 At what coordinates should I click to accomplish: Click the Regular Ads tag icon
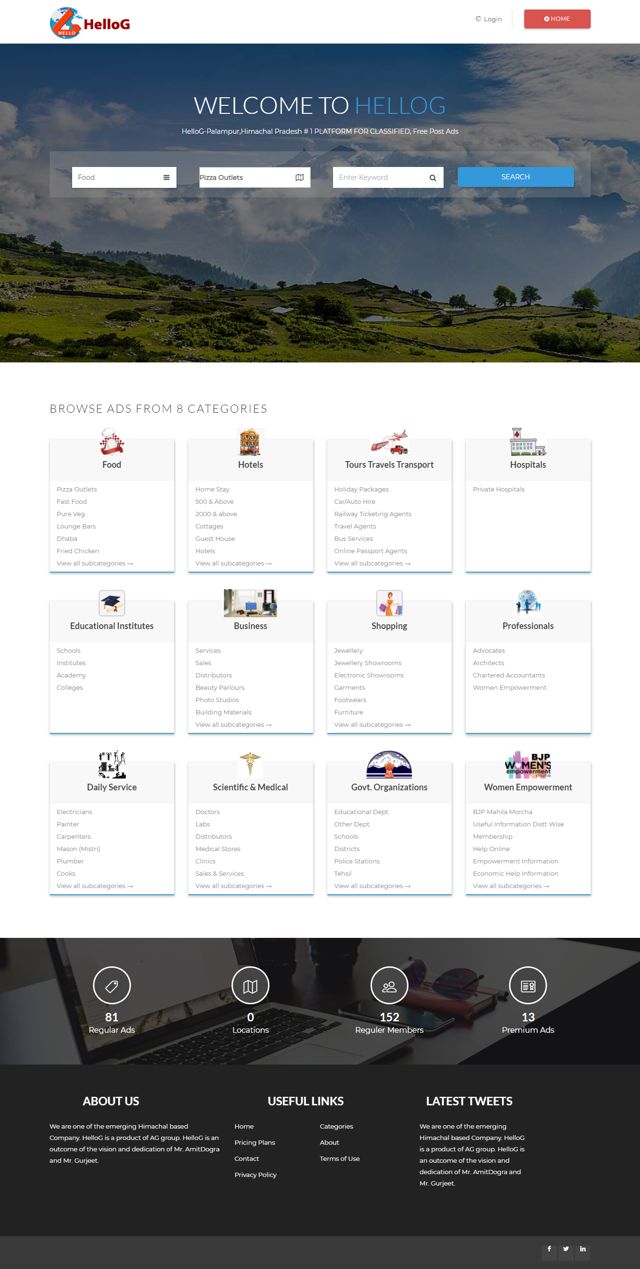(112, 985)
